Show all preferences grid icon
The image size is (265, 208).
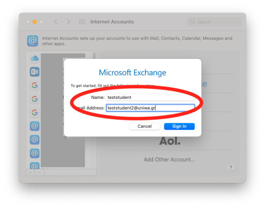click(x=82, y=22)
